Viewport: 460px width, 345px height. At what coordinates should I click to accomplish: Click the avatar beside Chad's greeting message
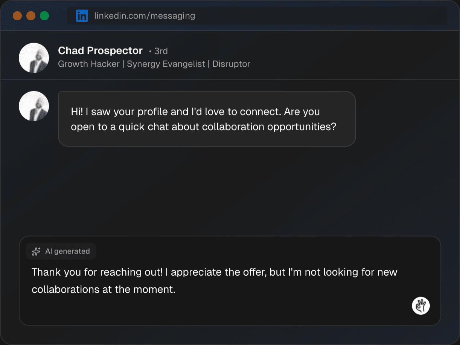(34, 106)
